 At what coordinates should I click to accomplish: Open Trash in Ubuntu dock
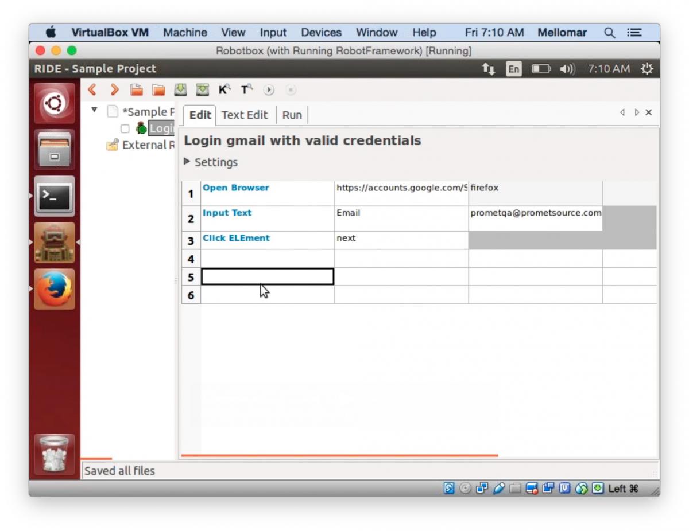pyautogui.click(x=54, y=454)
